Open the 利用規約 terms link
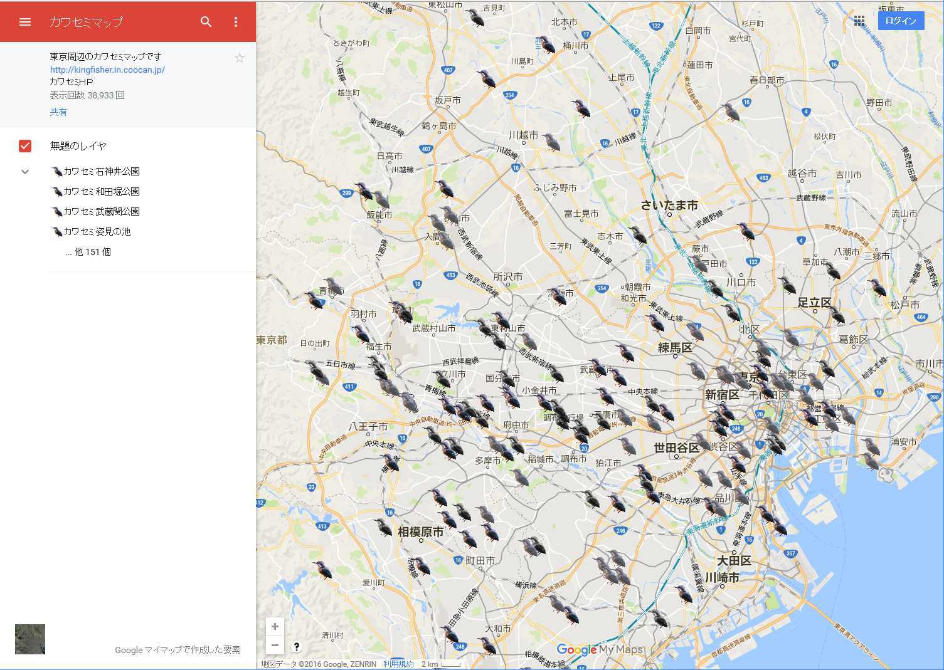Image resolution: width=944 pixels, height=670 pixels. [398, 664]
